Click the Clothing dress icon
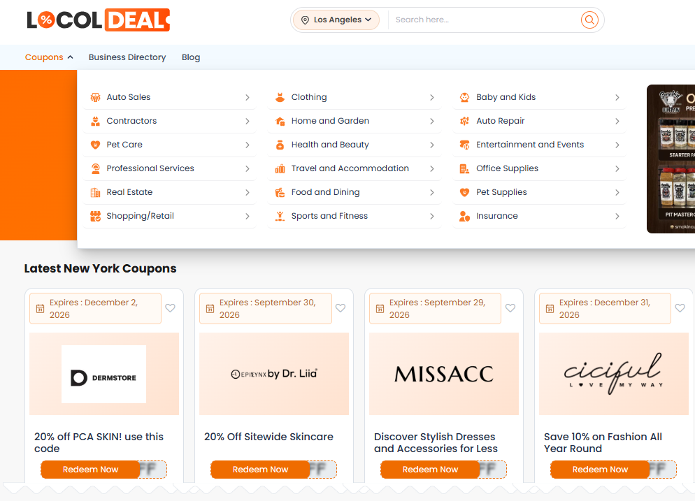Viewport: 695px width, 501px height. (x=280, y=97)
